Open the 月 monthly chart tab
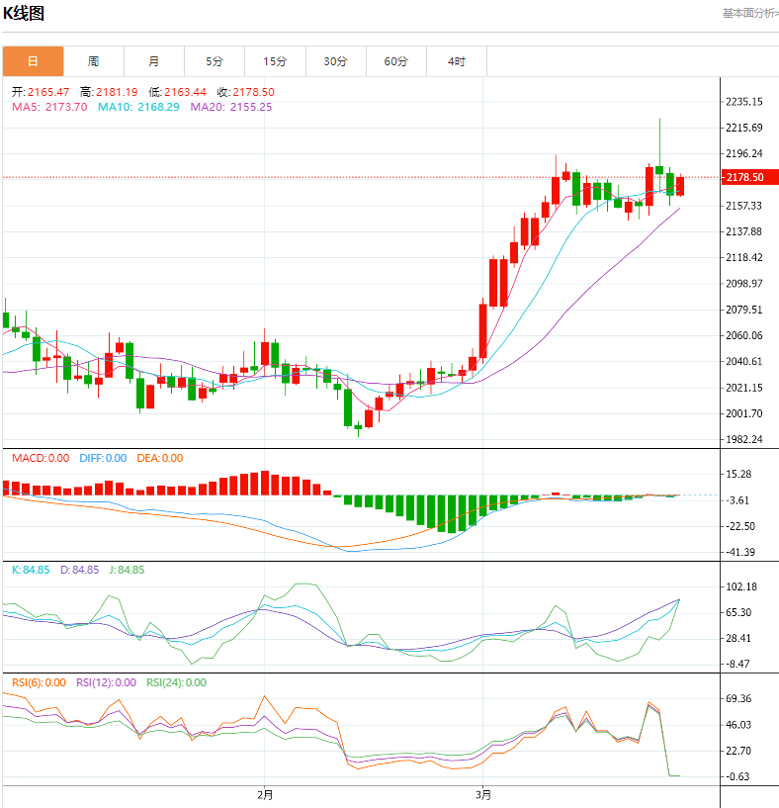 pos(154,61)
